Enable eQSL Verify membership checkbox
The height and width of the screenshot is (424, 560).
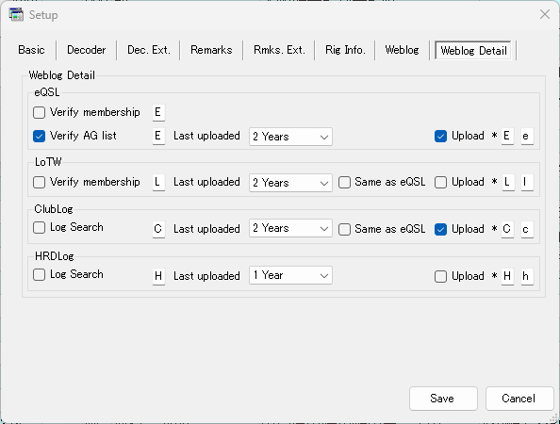click(39, 112)
